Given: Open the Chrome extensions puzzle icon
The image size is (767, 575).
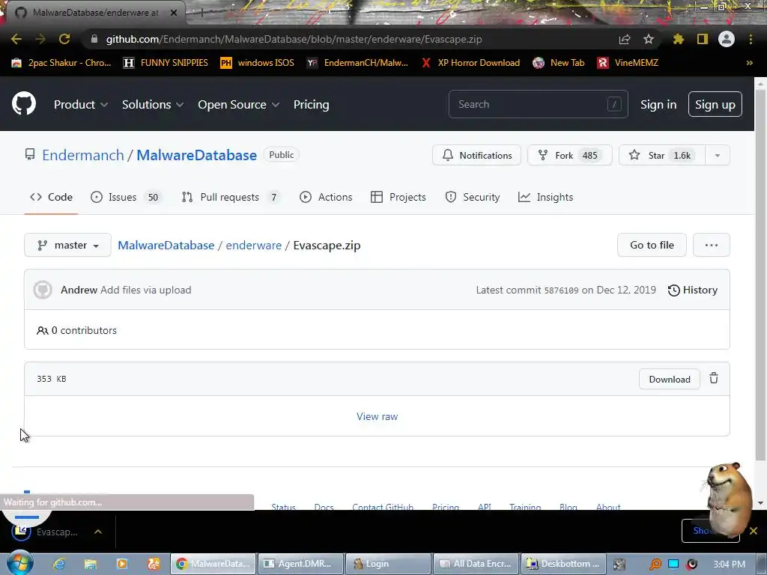Looking at the screenshot, I should (x=678, y=39).
